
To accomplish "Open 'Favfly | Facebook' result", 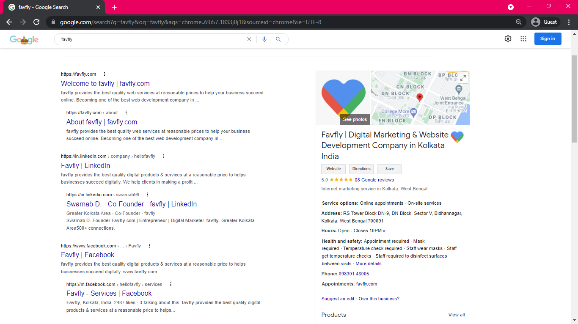I will [88, 255].
